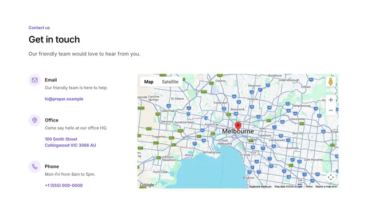The image size is (367, 213).
Task: Select the Map view tab
Action: 149,82
